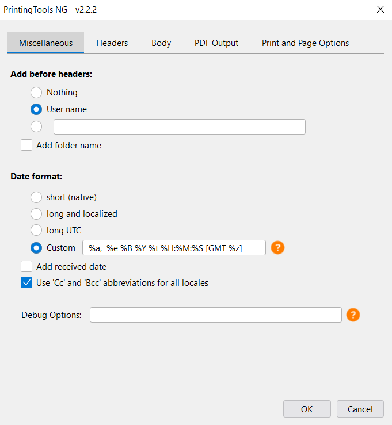Uncheck the 'Cc' and 'Bcc' abbreviations checkbox
This screenshot has height=425, width=392.
(x=26, y=282)
